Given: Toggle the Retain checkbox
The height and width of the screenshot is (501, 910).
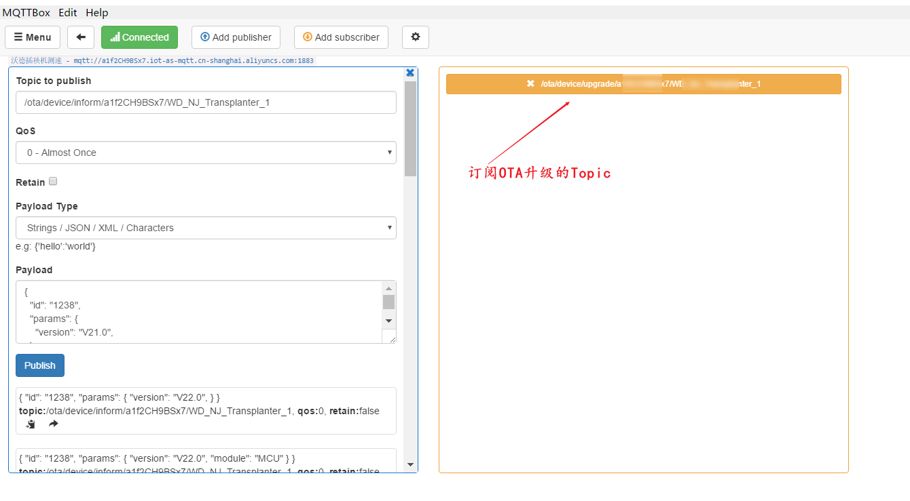Looking at the screenshot, I should (x=53, y=182).
